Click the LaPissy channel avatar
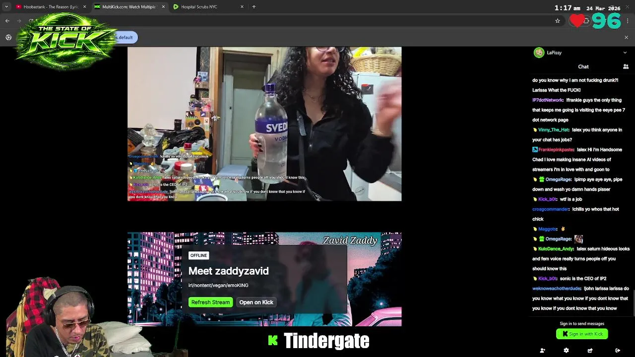The image size is (635, 357). click(539, 53)
